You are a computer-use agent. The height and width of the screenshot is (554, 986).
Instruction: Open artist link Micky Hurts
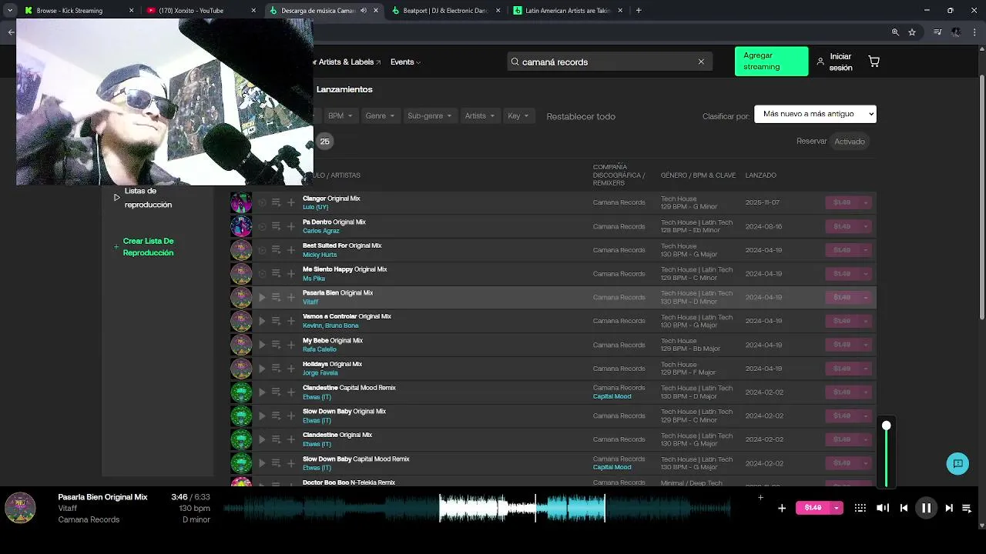click(320, 255)
